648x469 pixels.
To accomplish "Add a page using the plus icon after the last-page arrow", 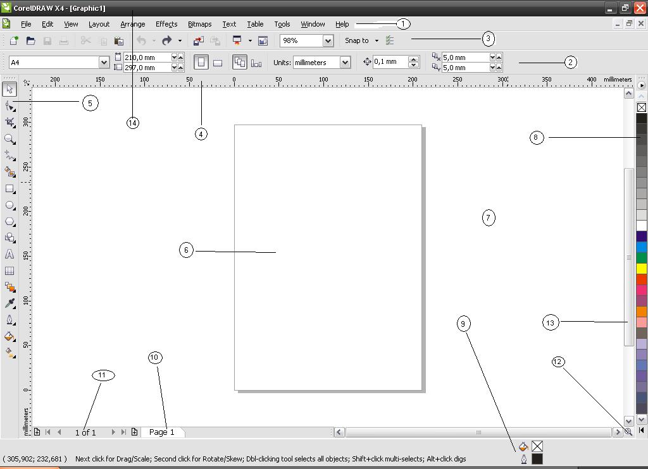I will pos(134,432).
